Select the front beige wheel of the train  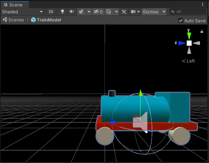point(105,136)
